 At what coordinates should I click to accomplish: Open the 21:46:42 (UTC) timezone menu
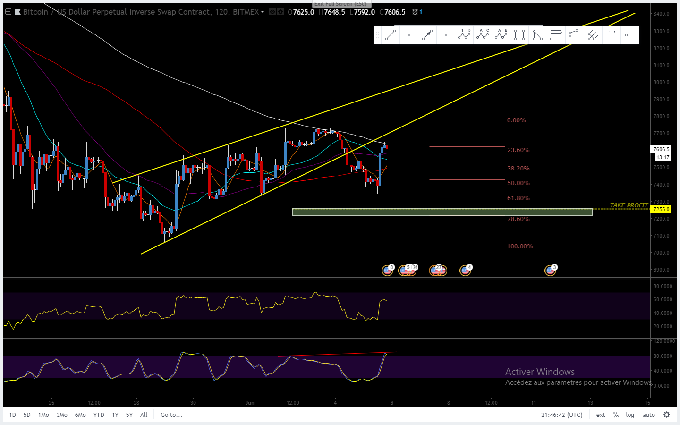(561, 415)
